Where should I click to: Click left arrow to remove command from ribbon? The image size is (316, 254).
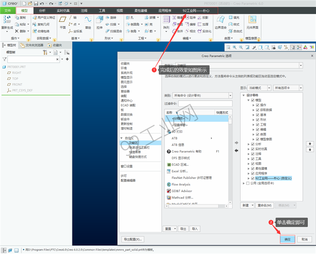click(236, 151)
